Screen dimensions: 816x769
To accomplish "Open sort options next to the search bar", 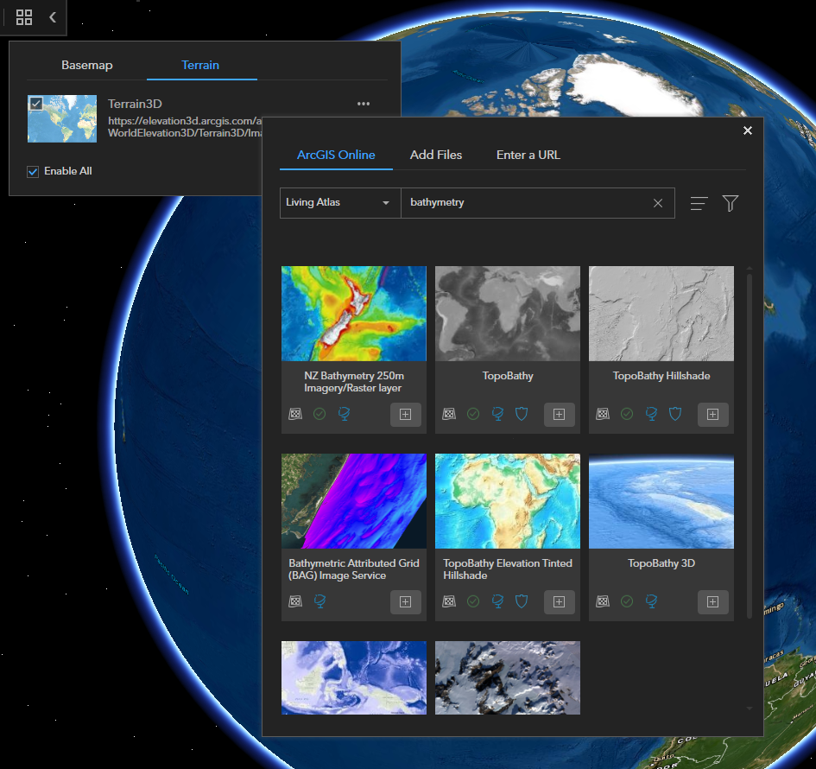I will [x=699, y=203].
